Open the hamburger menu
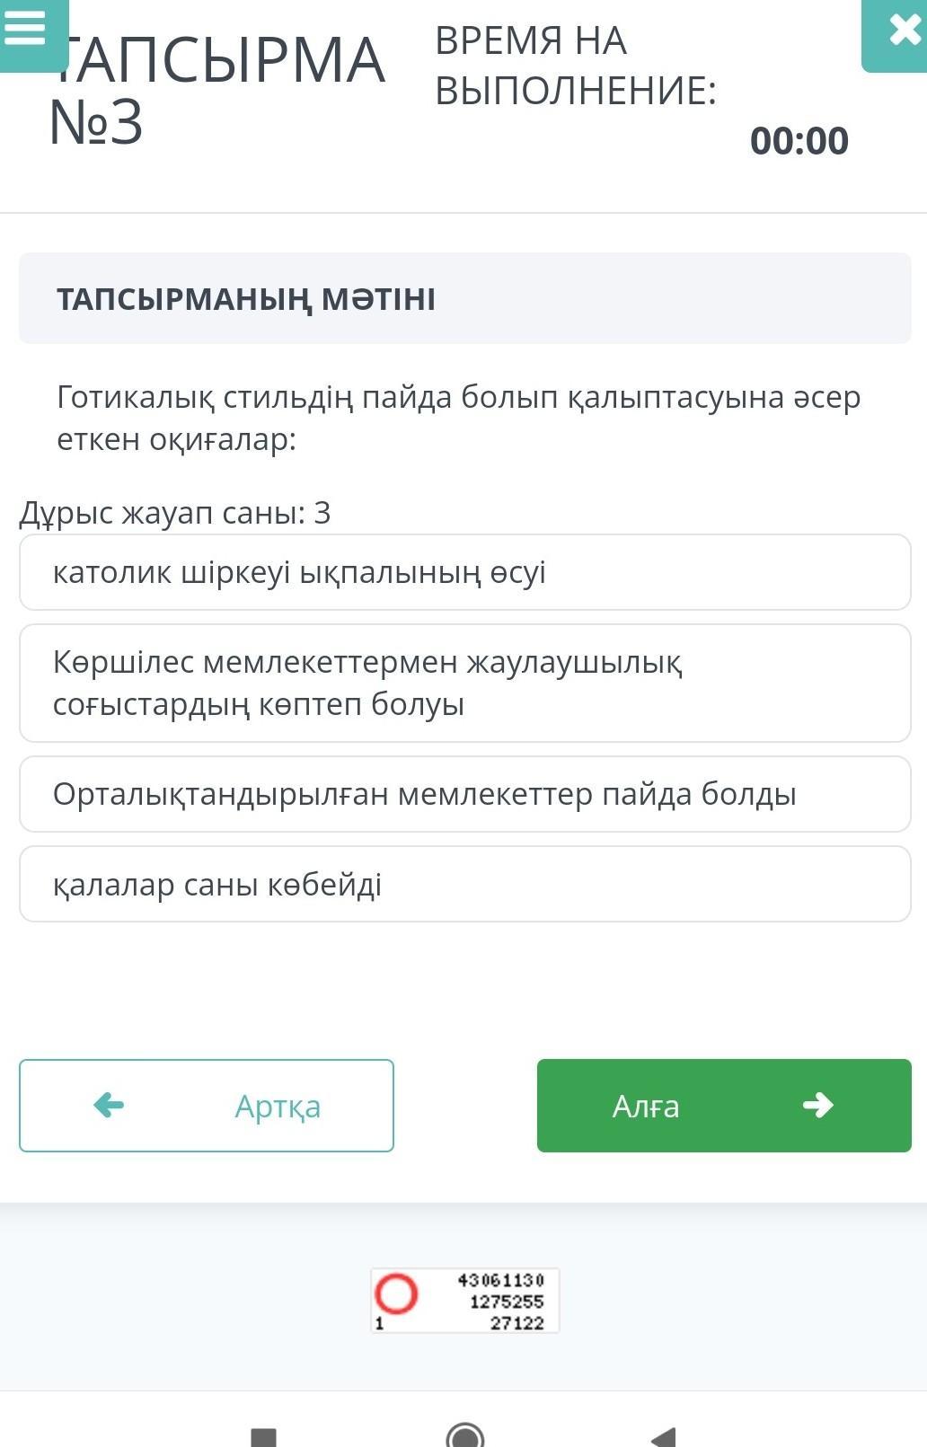Viewport: 927px width, 1447px height. (x=27, y=30)
